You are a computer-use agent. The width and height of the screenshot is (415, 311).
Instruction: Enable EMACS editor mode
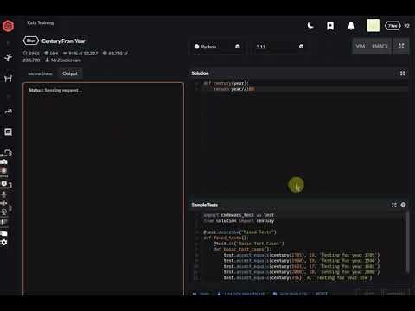(x=380, y=46)
